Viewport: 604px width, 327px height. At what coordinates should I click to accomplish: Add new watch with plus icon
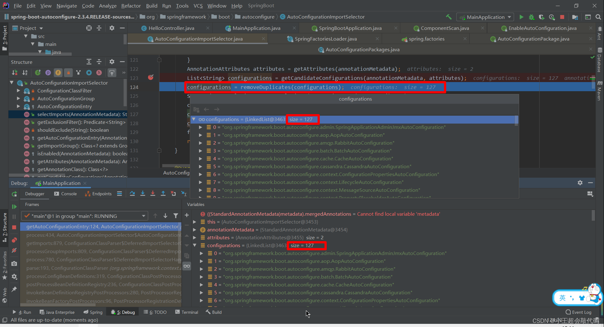[187, 215]
